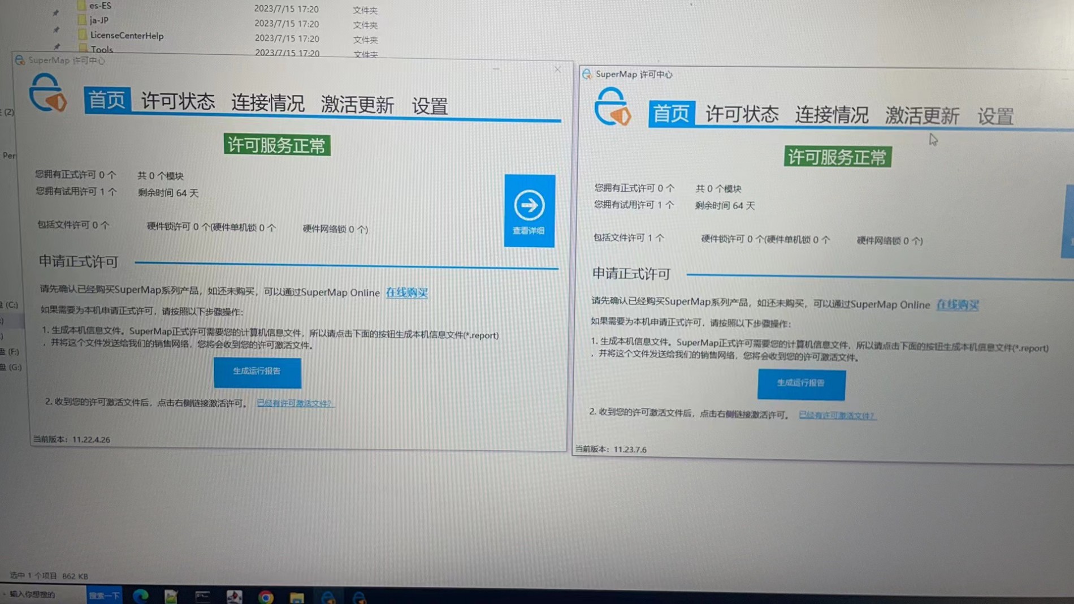This screenshot has height=604, width=1074.
Task: Open 连接情况 tab in left window
Action: (x=267, y=103)
